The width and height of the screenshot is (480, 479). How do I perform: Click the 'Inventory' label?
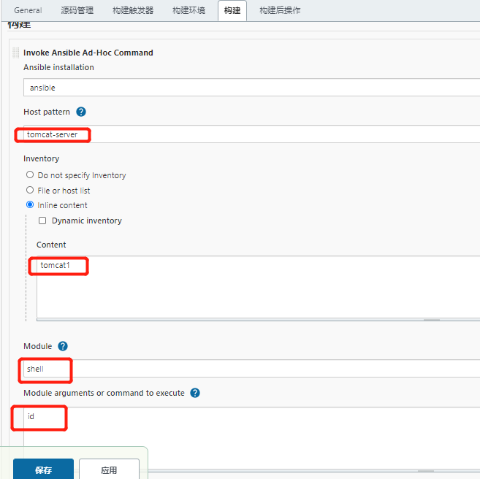coord(42,158)
